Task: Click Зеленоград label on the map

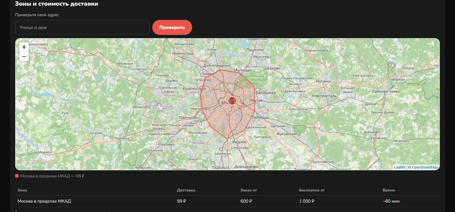Action: (182, 53)
